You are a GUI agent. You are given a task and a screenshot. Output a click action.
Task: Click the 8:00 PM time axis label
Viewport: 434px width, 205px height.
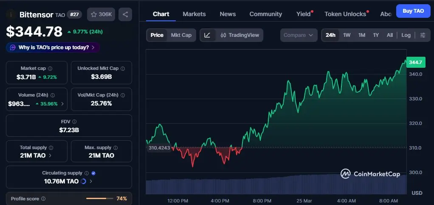[262, 201]
